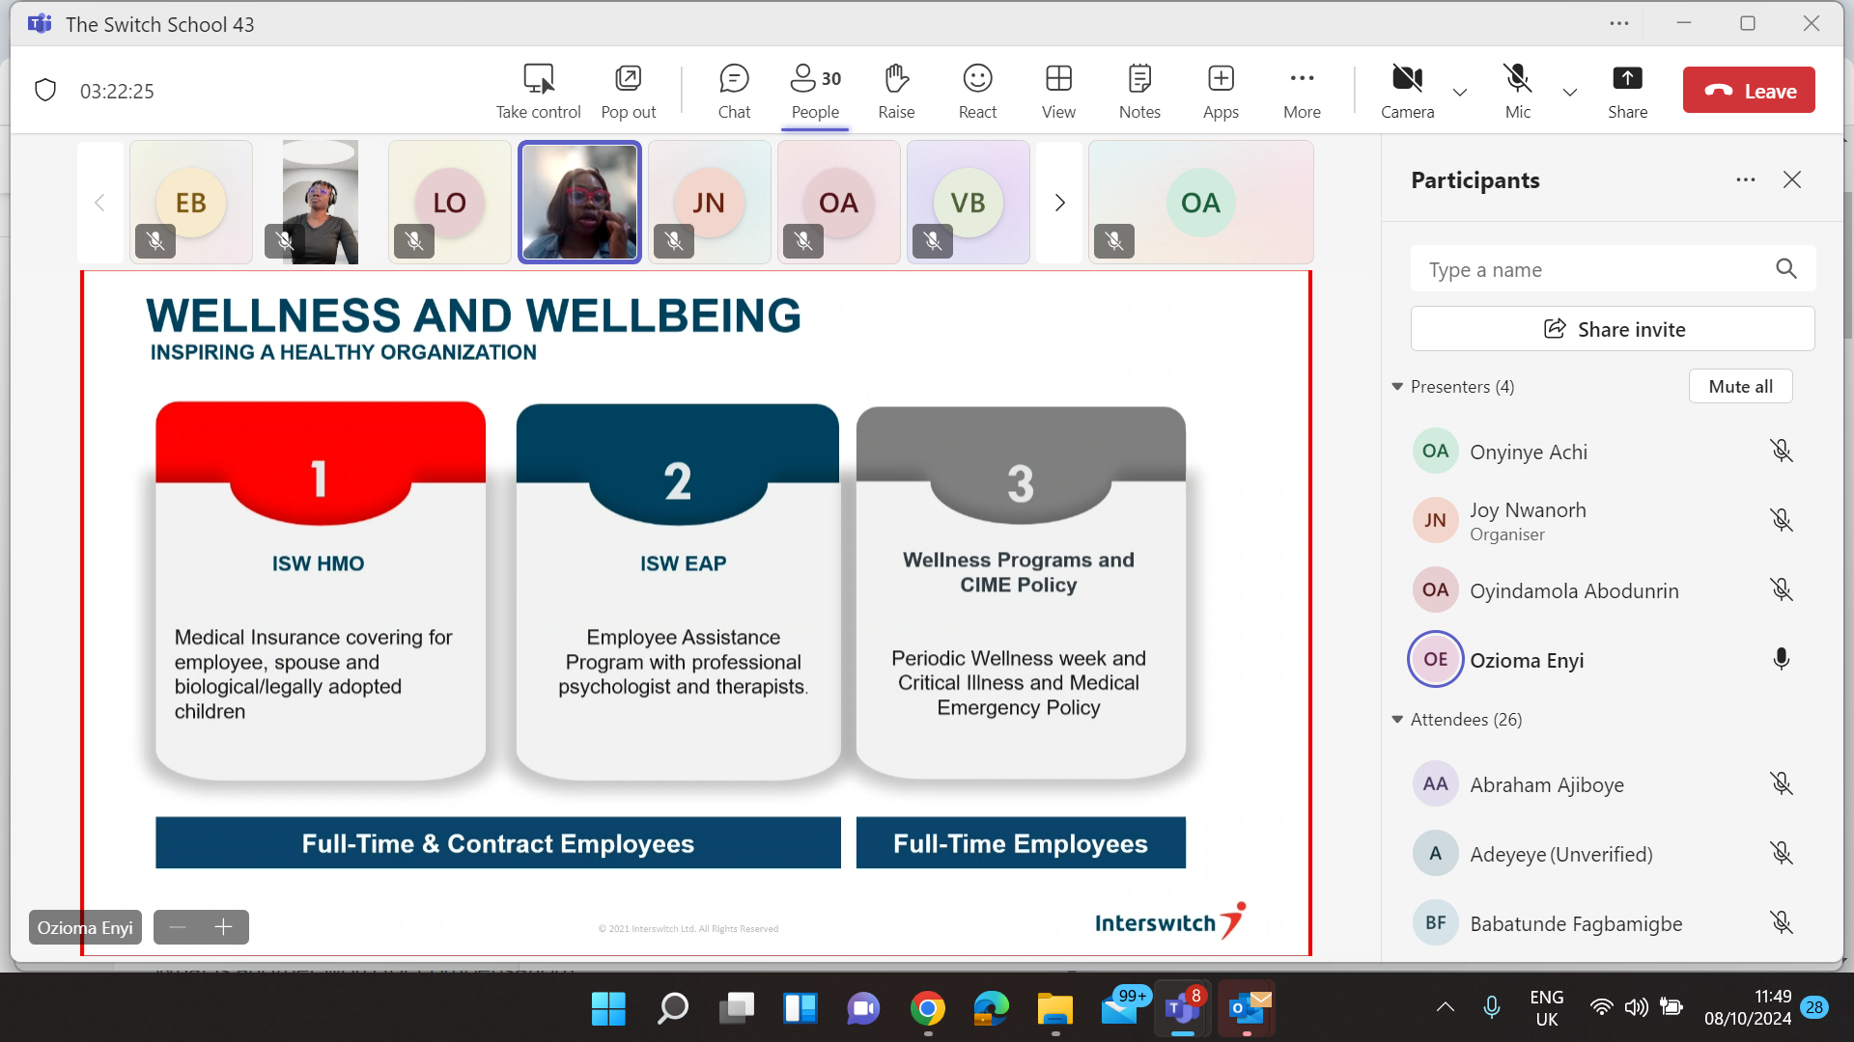Open the People tab
Screen dimensions: 1854x1042
815,91
